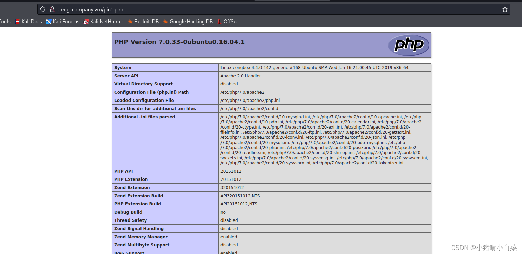Image resolution: width=522 pixels, height=254 pixels.
Task: Select the PHP API value 20151012
Action: click(x=231, y=171)
